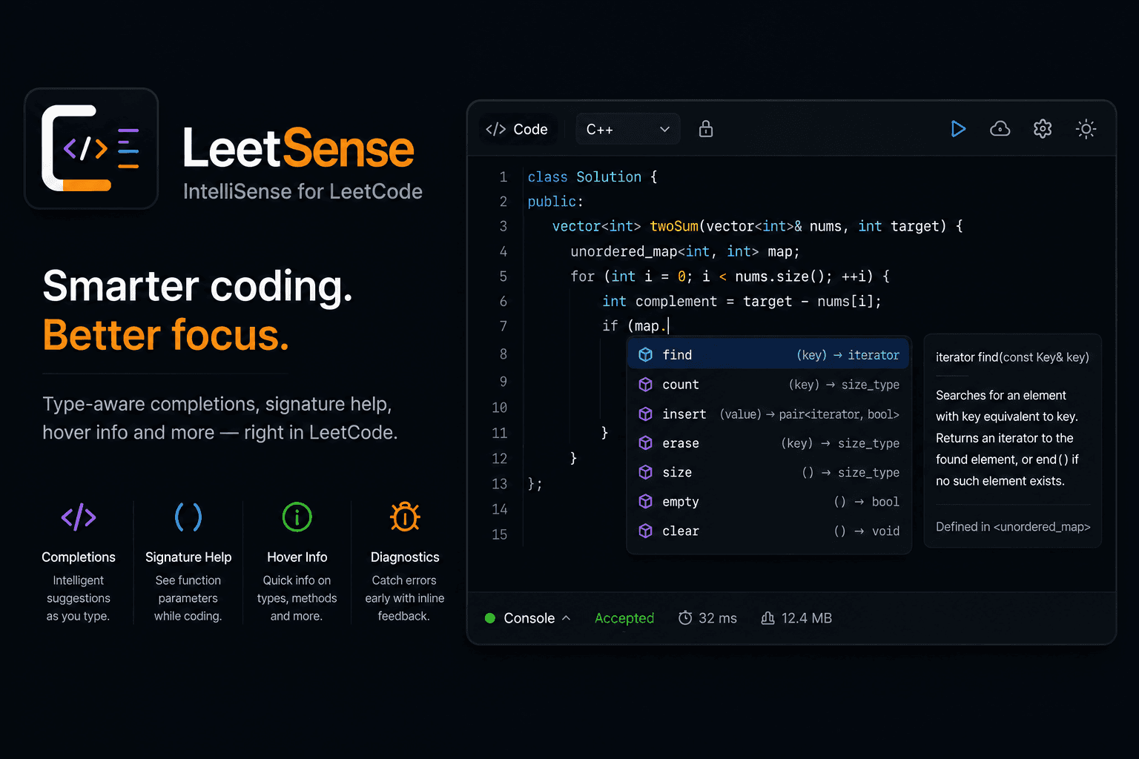Click the cube icon beside find
The image size is (1139, 759).
(x=646, y=355)
